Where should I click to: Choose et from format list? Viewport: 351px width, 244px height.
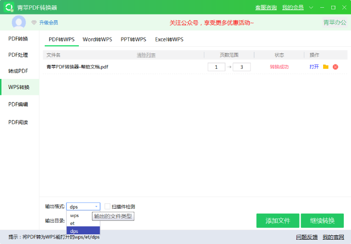pyautogui.click(x=83, y=223)
